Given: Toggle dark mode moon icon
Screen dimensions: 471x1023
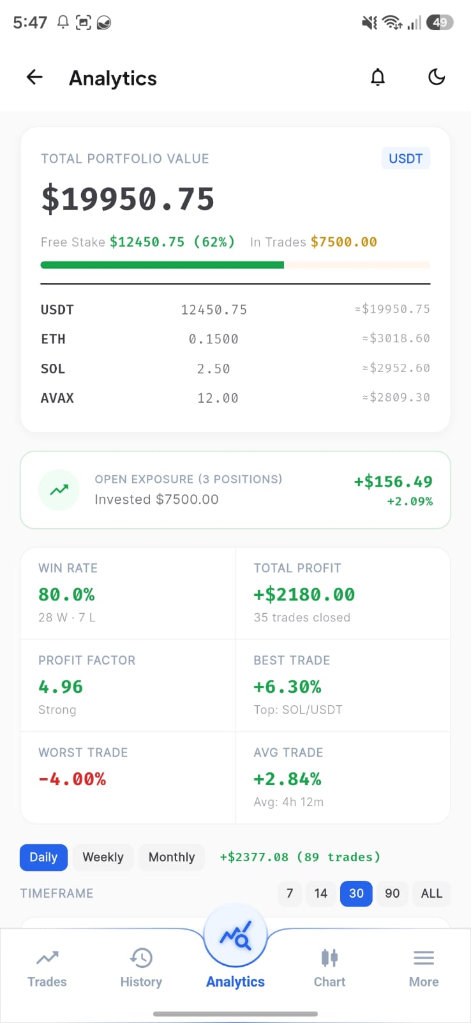Looking at the screenshot, I should click(x=437, y=77).
